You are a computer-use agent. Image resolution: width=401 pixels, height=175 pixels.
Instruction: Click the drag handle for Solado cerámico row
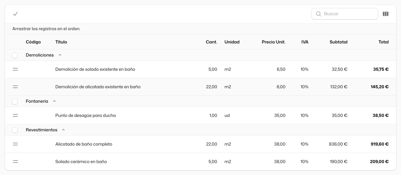click(x=15, y=162)
